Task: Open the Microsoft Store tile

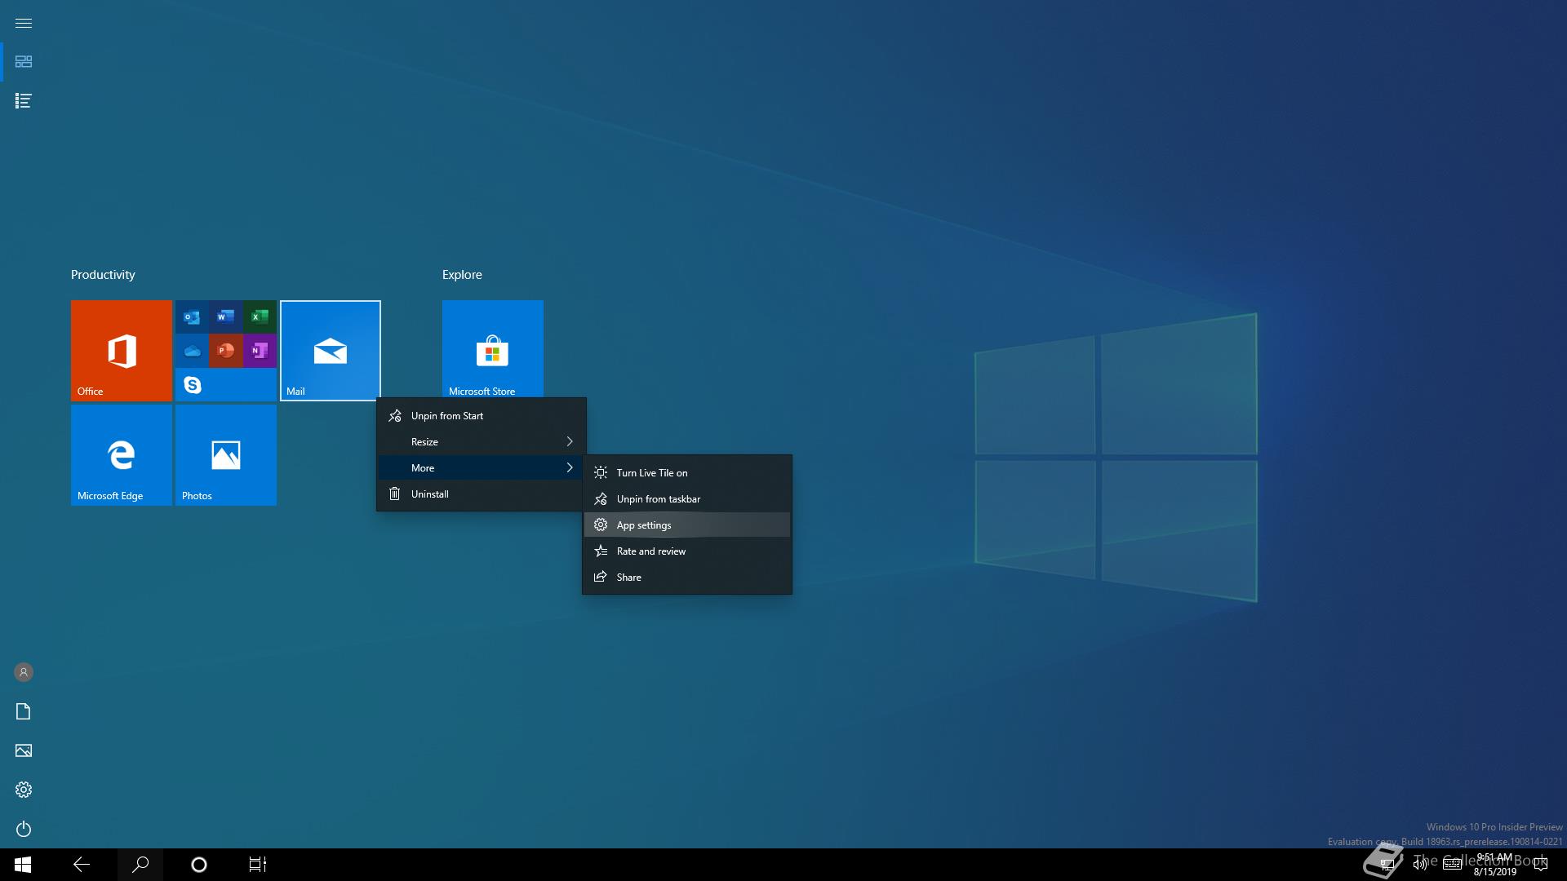Action: [492, 351]
